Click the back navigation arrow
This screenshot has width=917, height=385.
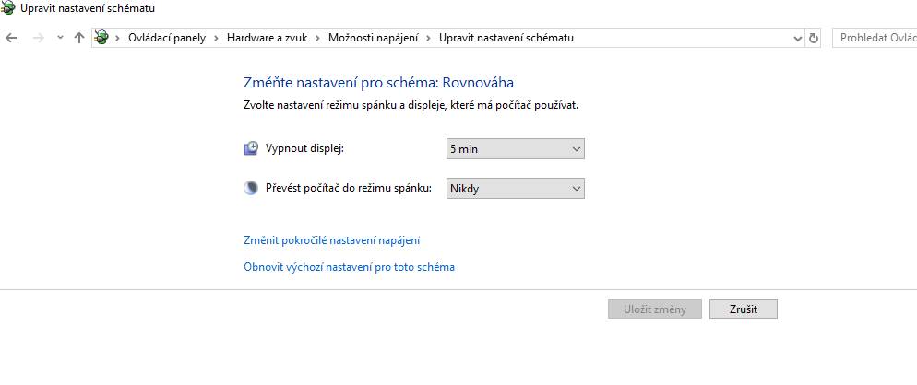pyautogui.click(x=11, y=38)
